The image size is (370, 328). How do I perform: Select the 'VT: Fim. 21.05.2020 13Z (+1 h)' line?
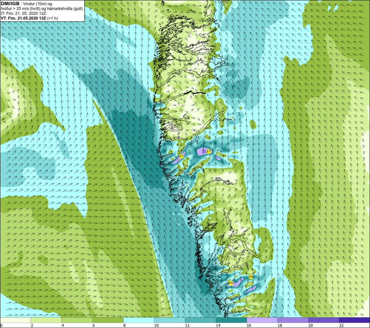point(29,18)
